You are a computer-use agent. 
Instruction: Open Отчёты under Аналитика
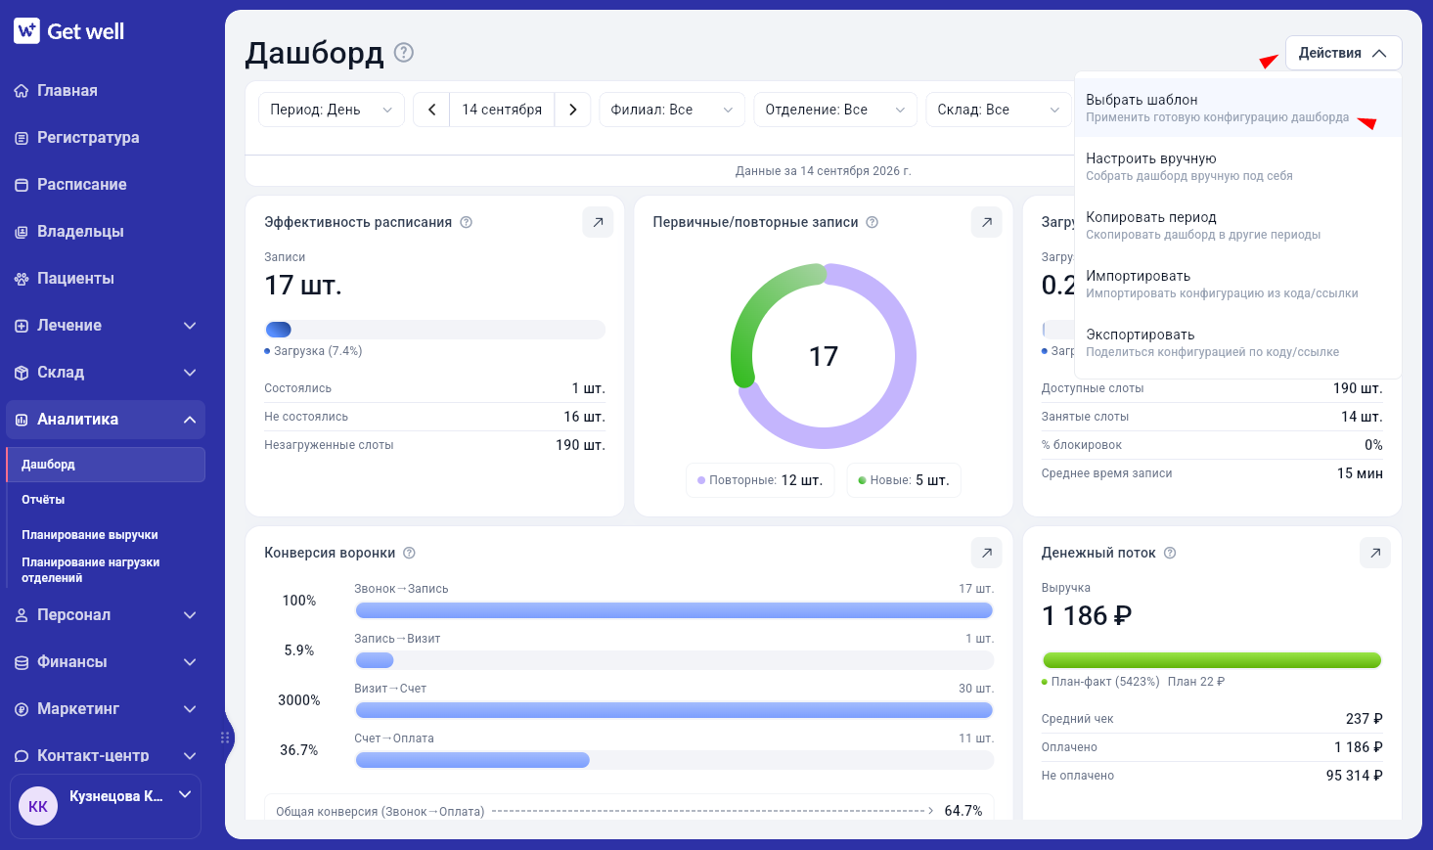106,500
